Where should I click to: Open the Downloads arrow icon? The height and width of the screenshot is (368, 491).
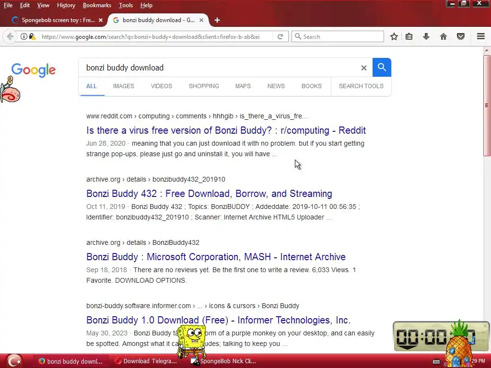coord(426,36)
